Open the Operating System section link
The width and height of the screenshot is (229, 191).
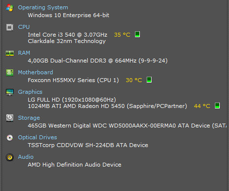click(43, 7)
